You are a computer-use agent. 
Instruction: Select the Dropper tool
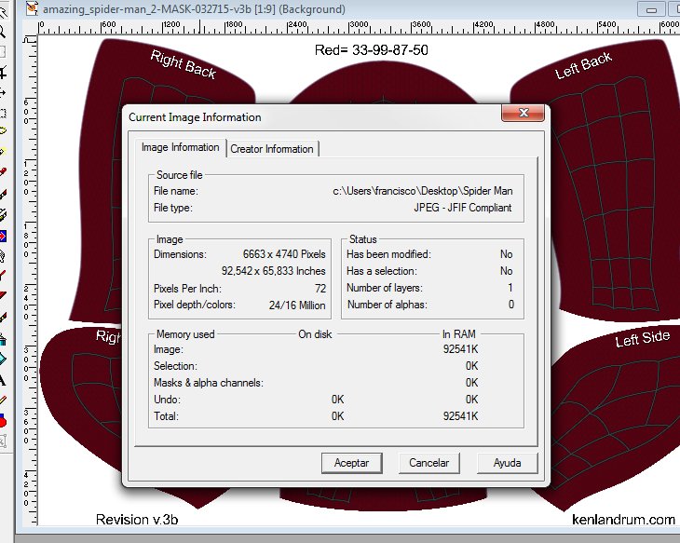pos(3,172)
